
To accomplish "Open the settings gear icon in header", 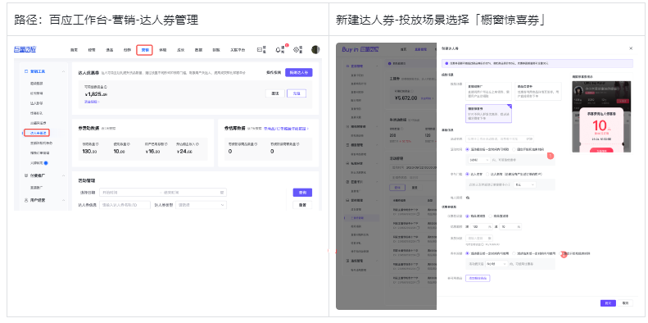I will point(297,50).
